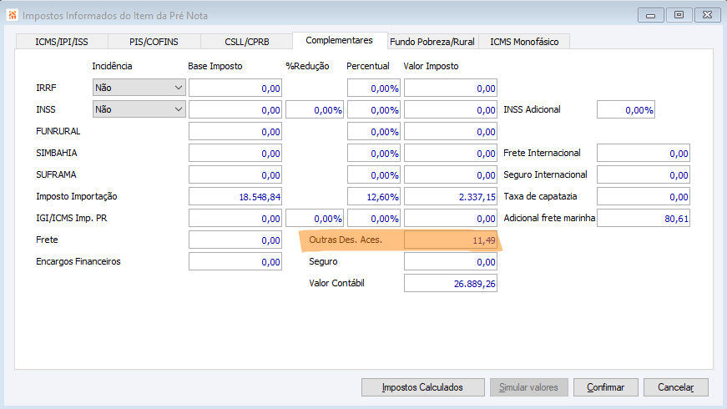
Task: Close the Impostos Informados window
Action: (x=707, y=15)
